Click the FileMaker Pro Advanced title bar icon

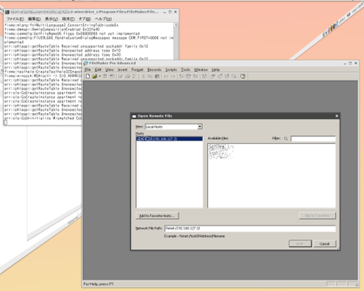click(86, 63)
